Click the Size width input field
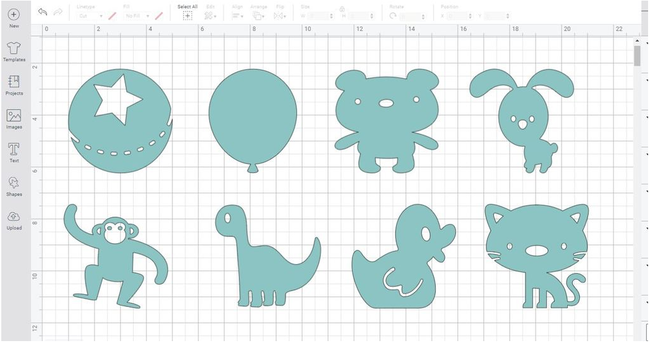 [x=318, y=16]
